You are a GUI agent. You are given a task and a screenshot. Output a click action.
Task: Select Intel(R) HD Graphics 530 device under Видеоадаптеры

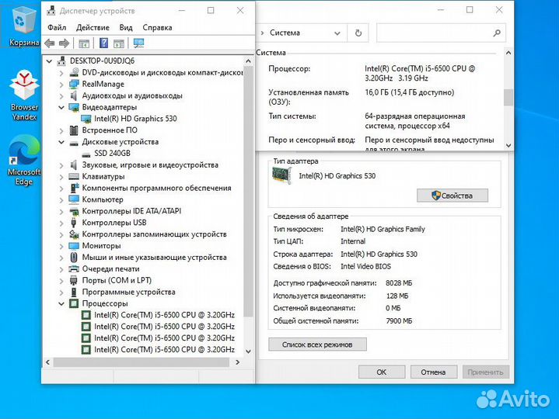(x=135, y=119)
